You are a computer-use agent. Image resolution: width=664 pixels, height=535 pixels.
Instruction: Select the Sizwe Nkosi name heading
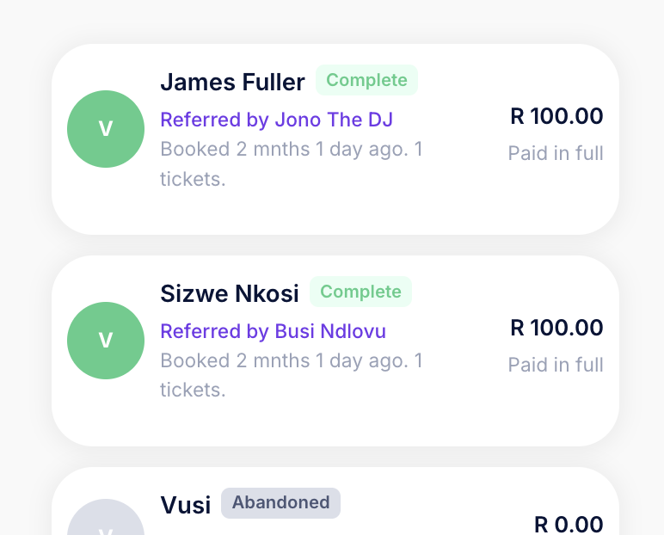(x=229, y=293)
